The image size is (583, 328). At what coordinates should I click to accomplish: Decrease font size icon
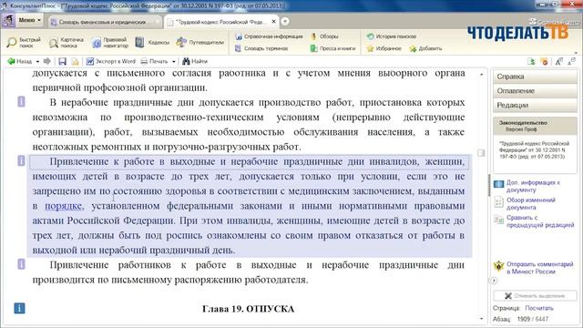(571, 62)
